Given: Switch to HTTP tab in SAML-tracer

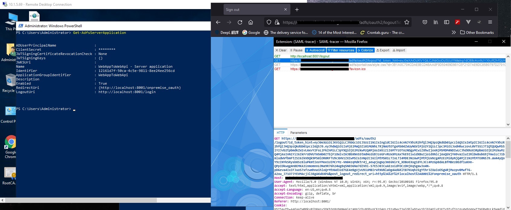Looking at the screenshot, I should pyautogui.click(x=280, y=133).
